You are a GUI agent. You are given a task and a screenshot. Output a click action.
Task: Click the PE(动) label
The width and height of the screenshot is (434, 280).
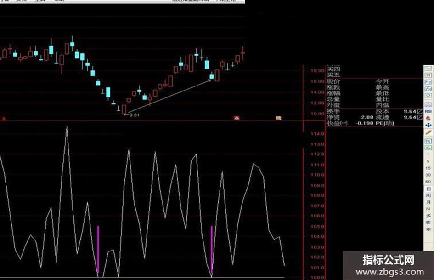pos(385,123)
